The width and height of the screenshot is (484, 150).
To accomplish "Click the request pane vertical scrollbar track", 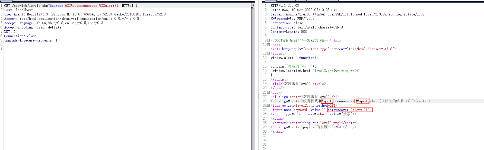I will 253,79.
